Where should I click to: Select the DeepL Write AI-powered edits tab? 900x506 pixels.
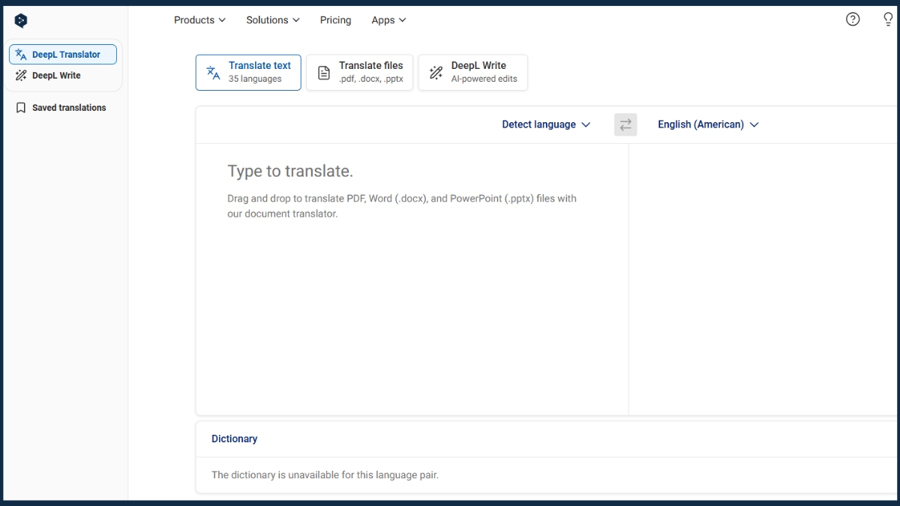[473, 73]
